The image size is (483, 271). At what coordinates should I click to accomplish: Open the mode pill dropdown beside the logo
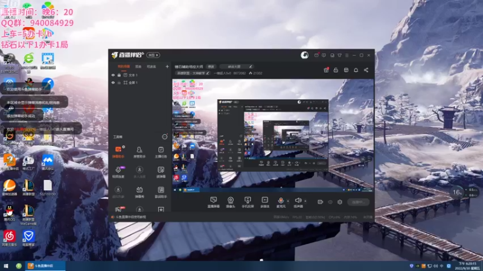(153, 55)
